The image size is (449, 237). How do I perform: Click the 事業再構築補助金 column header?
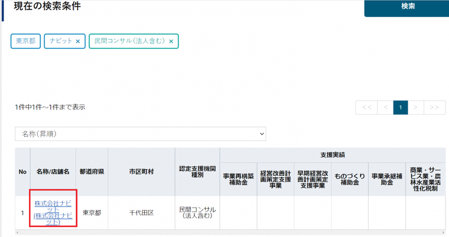239,179
